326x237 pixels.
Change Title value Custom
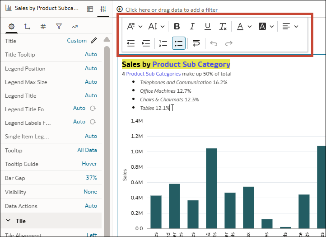click(x=77, y=41)
